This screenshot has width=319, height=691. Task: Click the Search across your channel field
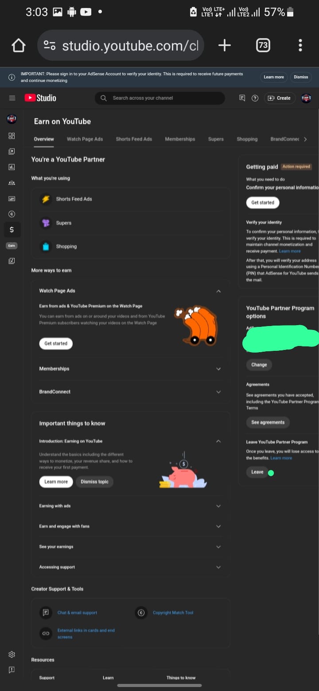pos(160,98)
